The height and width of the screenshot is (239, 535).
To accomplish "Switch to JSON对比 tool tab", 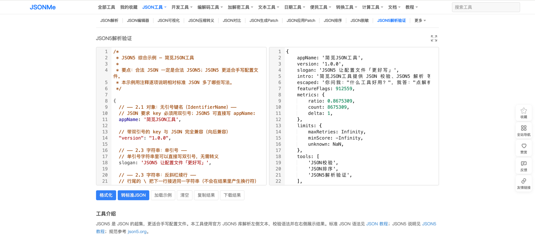I will tap(232, 20).
